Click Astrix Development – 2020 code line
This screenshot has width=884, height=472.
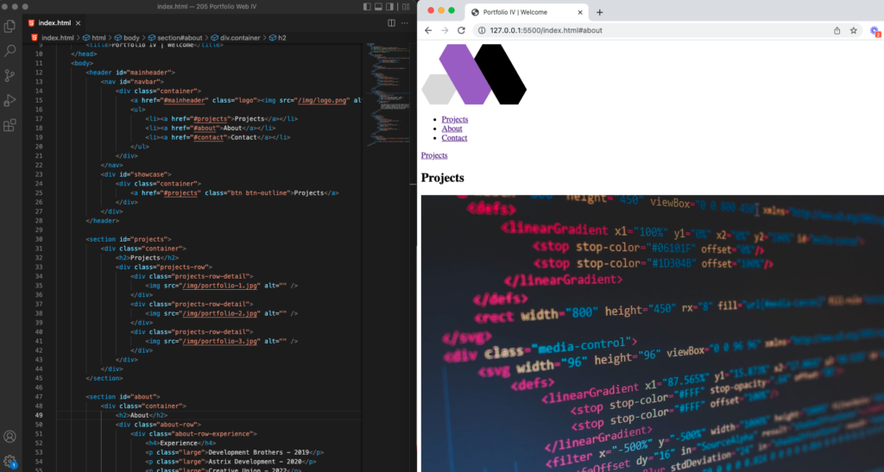click(x=230, y=462)
